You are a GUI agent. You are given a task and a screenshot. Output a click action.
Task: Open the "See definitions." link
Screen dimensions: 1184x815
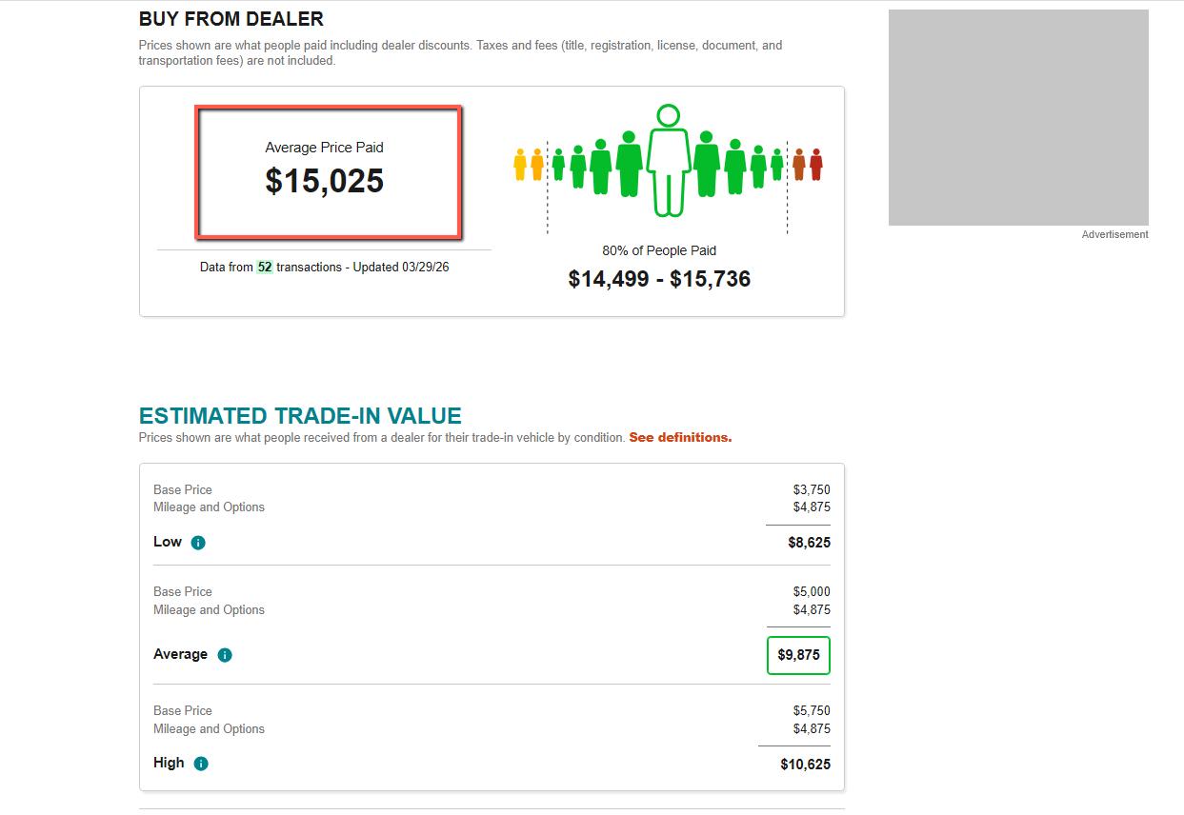click(680, 438)
